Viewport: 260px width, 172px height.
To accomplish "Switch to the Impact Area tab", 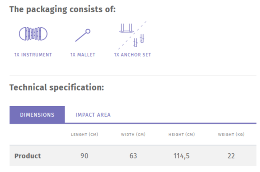I will [x=93, y=115].
